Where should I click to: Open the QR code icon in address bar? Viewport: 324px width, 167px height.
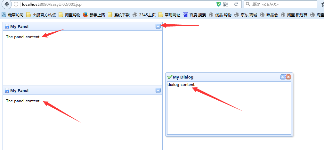pyautogui.click(x=226, y=4)
